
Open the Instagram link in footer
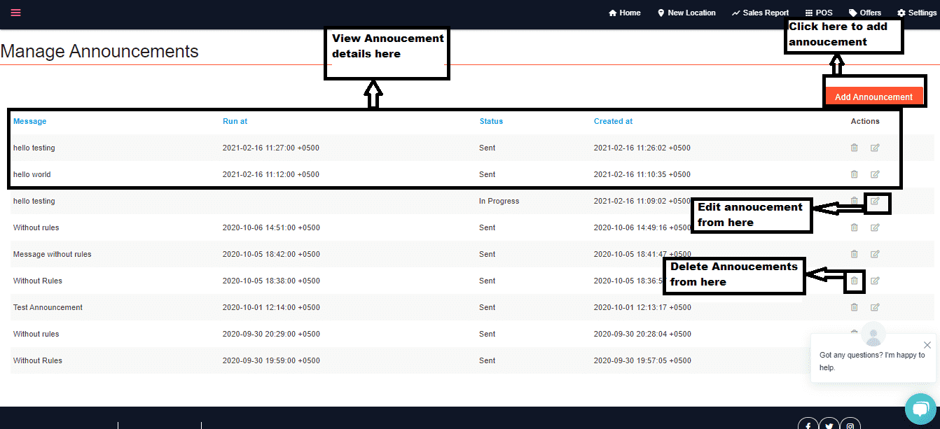click(x=850, y=425)
